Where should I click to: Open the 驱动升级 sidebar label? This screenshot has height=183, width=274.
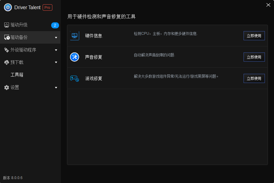click(19, 25)
